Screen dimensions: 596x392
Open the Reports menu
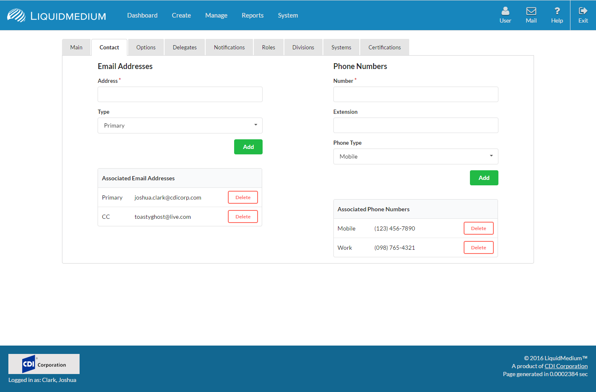[253, 15]
